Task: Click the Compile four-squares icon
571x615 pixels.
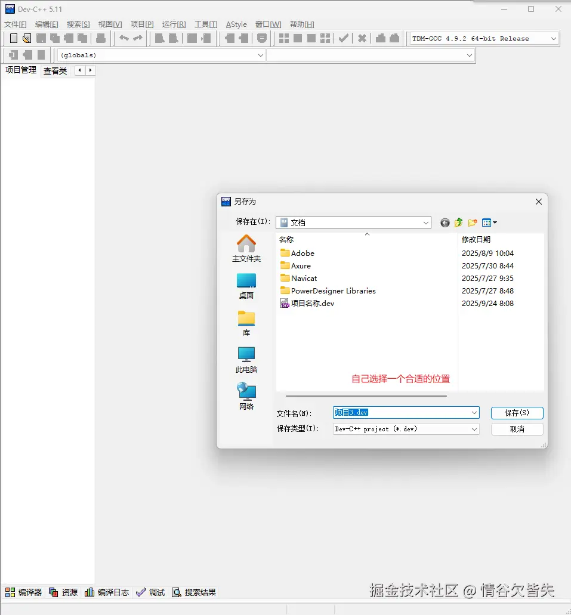Action: [284, 38]
